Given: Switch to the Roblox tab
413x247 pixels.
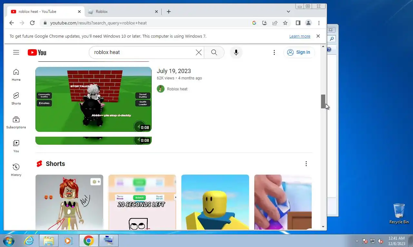Looking at the screenshot, I should [123, 12].
